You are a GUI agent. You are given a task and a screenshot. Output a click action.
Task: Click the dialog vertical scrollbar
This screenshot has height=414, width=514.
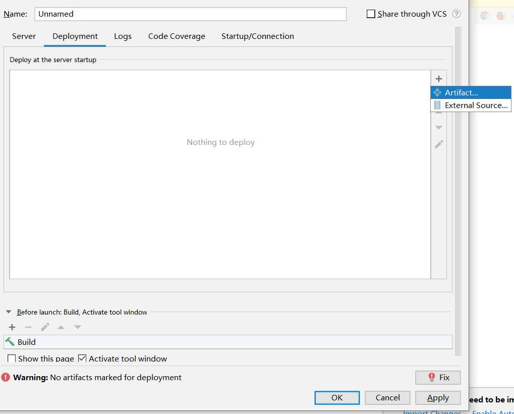[458, 191]
